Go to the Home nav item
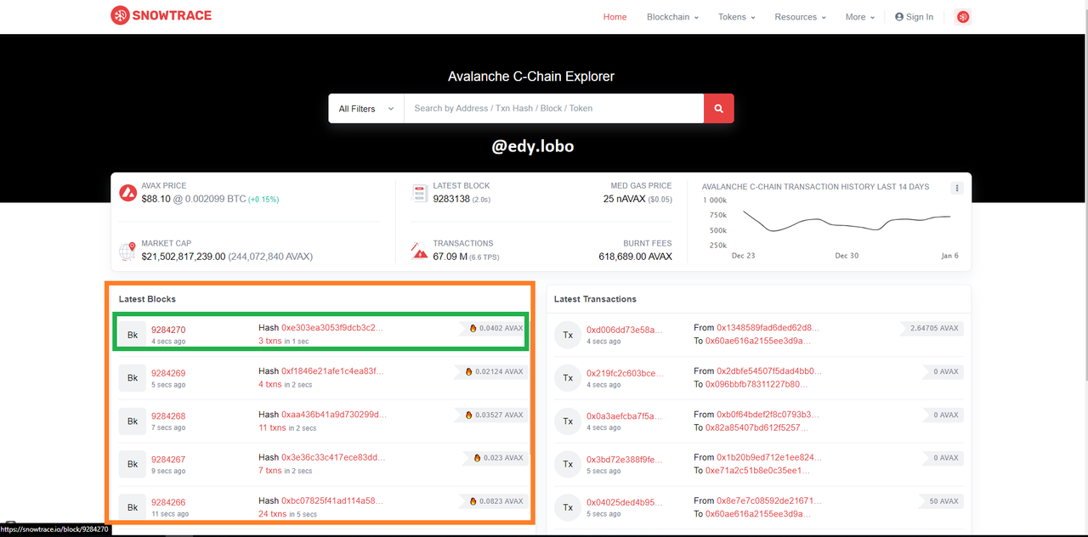The height and width of the screenshot is (537, 1088). (615, 17)
